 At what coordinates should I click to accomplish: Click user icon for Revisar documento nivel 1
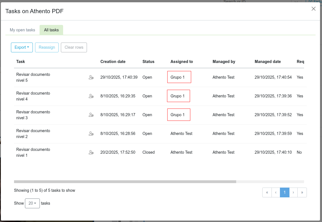(x=91, y=153)
